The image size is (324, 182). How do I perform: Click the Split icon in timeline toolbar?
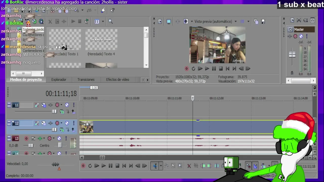pyautogui.click(x=217, y=166)
